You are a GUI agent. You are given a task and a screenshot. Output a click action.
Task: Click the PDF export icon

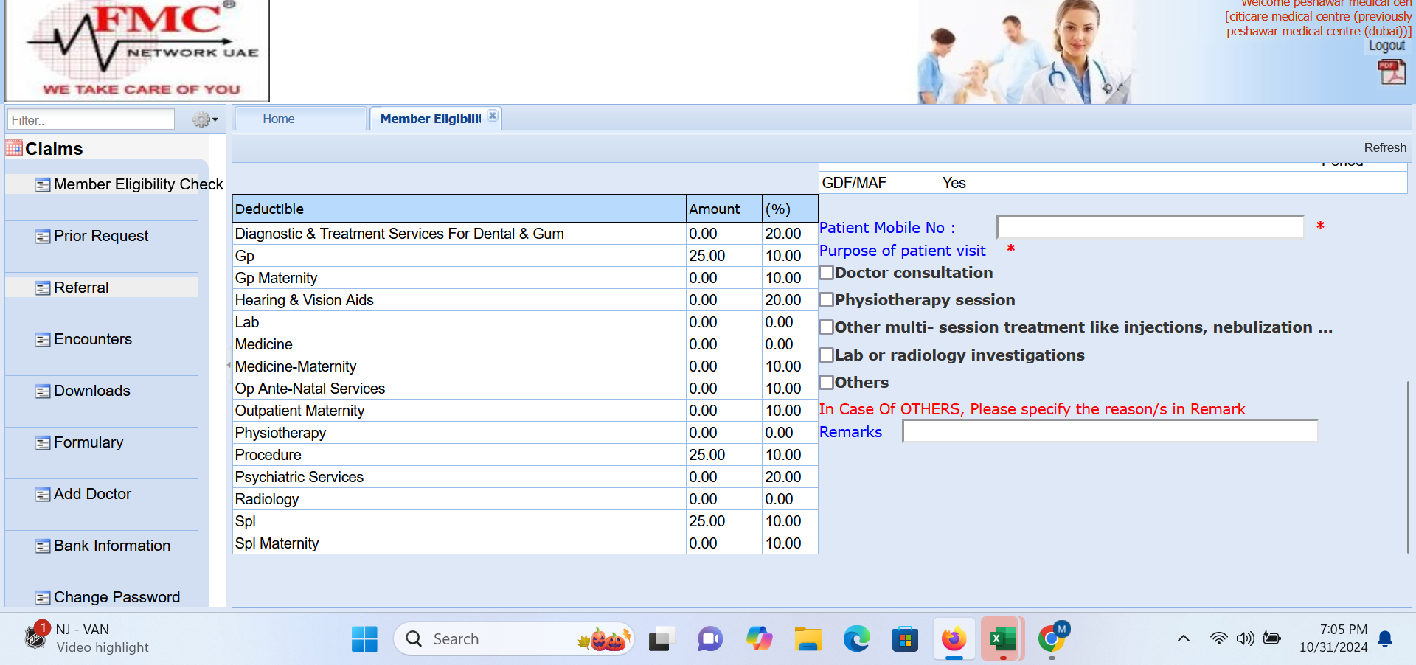1391,72
